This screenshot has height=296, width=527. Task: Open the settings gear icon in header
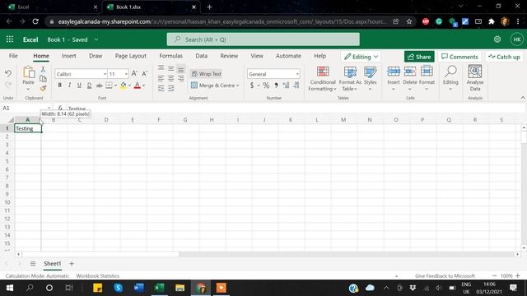[497, 39]
